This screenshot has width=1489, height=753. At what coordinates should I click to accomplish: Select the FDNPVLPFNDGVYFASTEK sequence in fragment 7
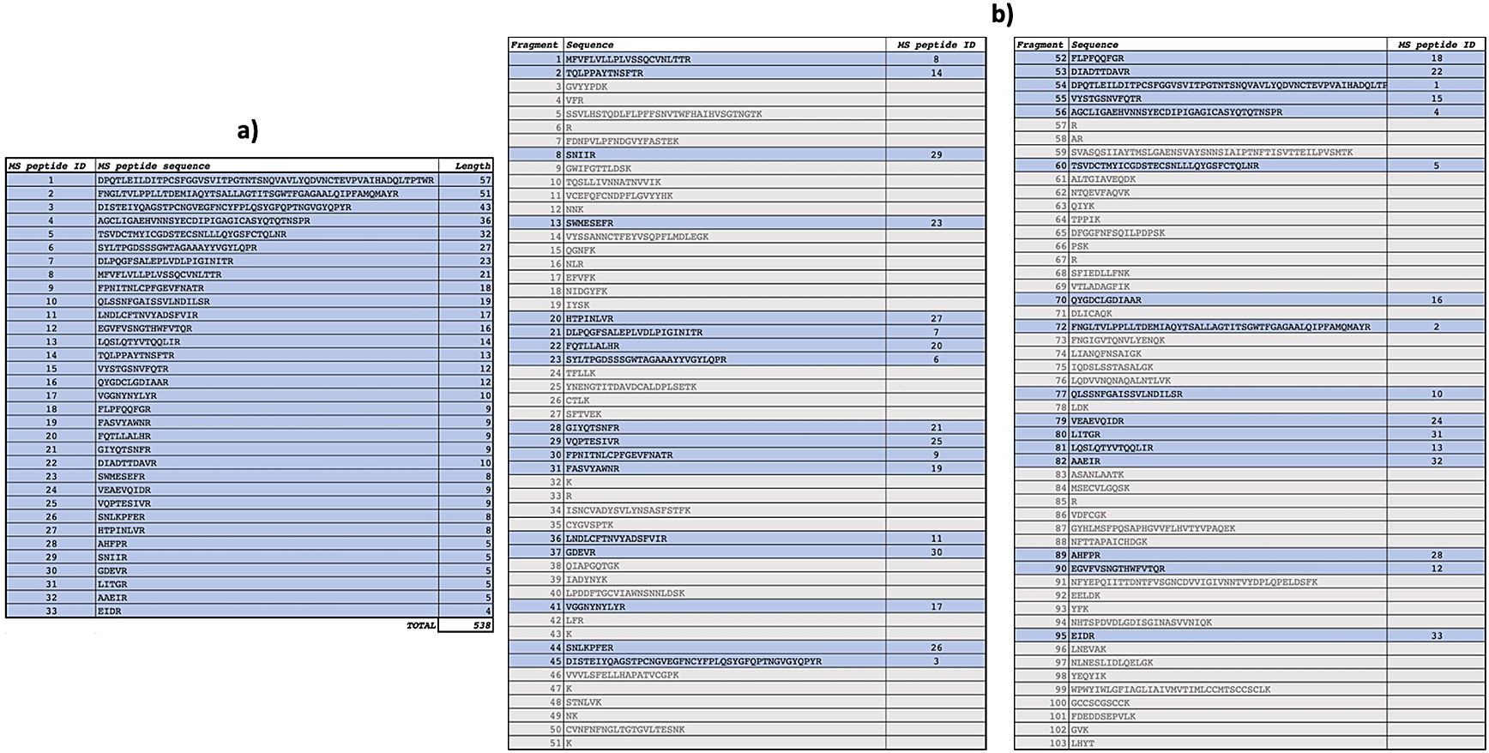tap(622, 142)
